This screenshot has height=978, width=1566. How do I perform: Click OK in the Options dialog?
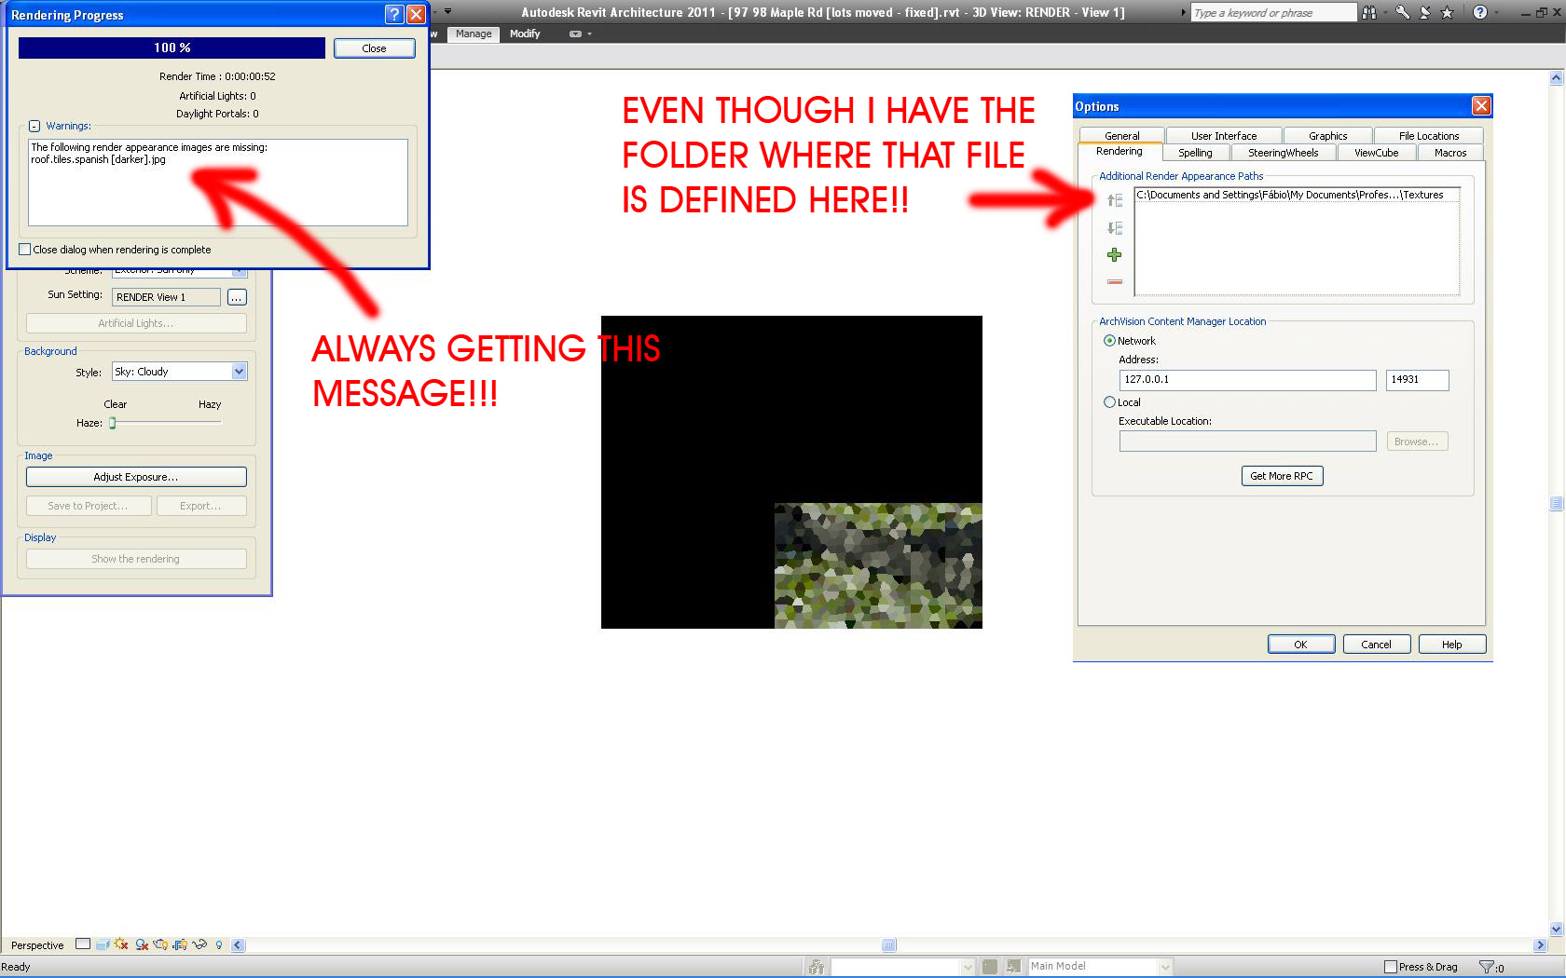click(1300, 645)
